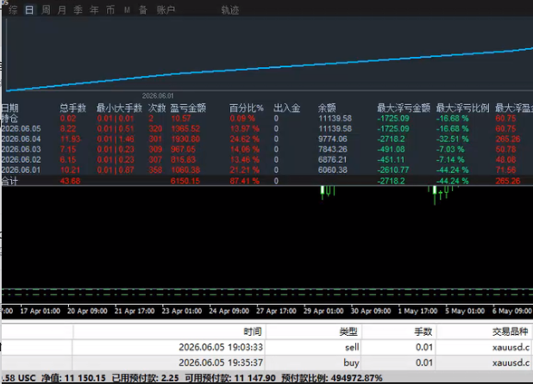Click floating loss ratio -32.51 %
The height and width of the screenshot is (384, 533).
pos(453,139)
